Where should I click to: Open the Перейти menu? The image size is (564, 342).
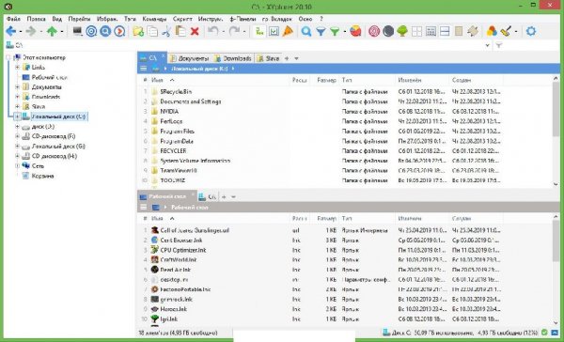click(79, 19)
